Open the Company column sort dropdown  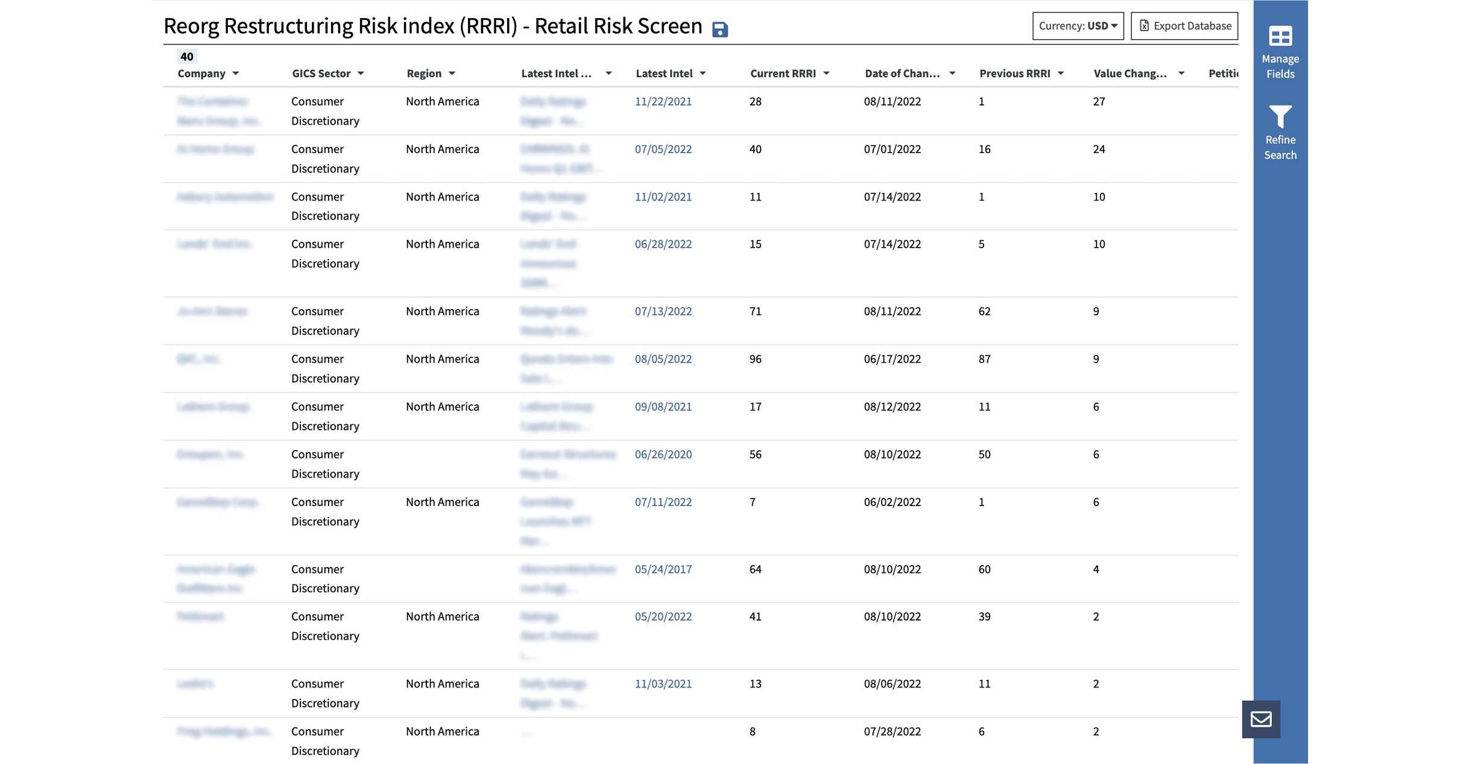point(235,73)
